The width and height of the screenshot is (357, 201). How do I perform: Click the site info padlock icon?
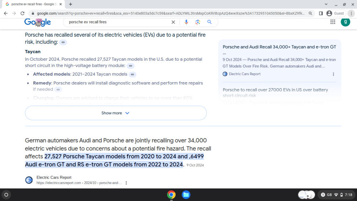33,14
